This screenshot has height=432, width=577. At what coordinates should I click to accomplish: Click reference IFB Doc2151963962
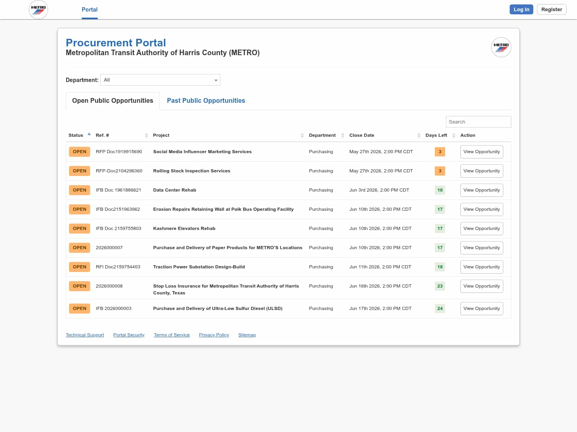pos(118,210)
